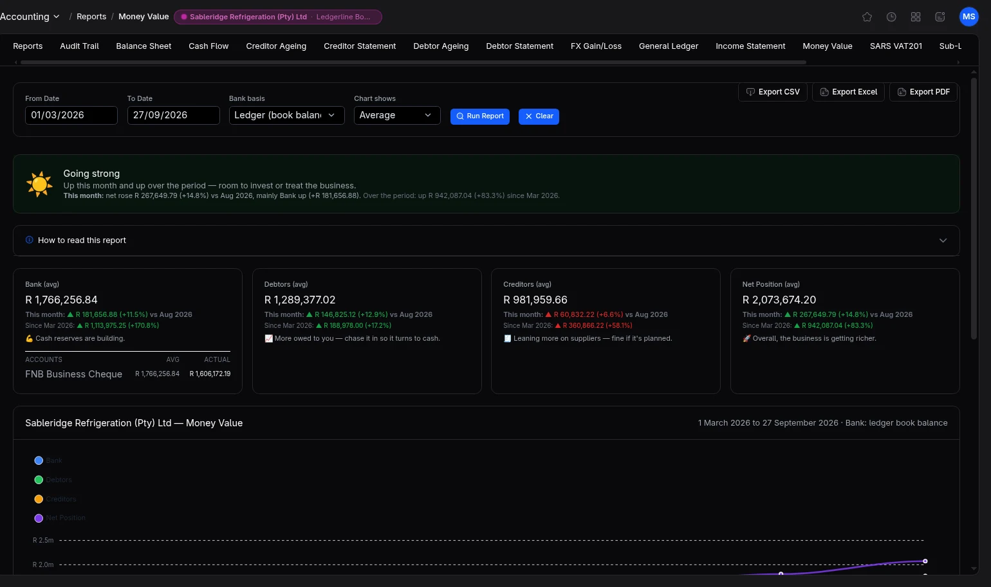The width and height of the screenshot is (991, 587).
Task: Open the Creditor Statement tab
Action: pos(360,46)
